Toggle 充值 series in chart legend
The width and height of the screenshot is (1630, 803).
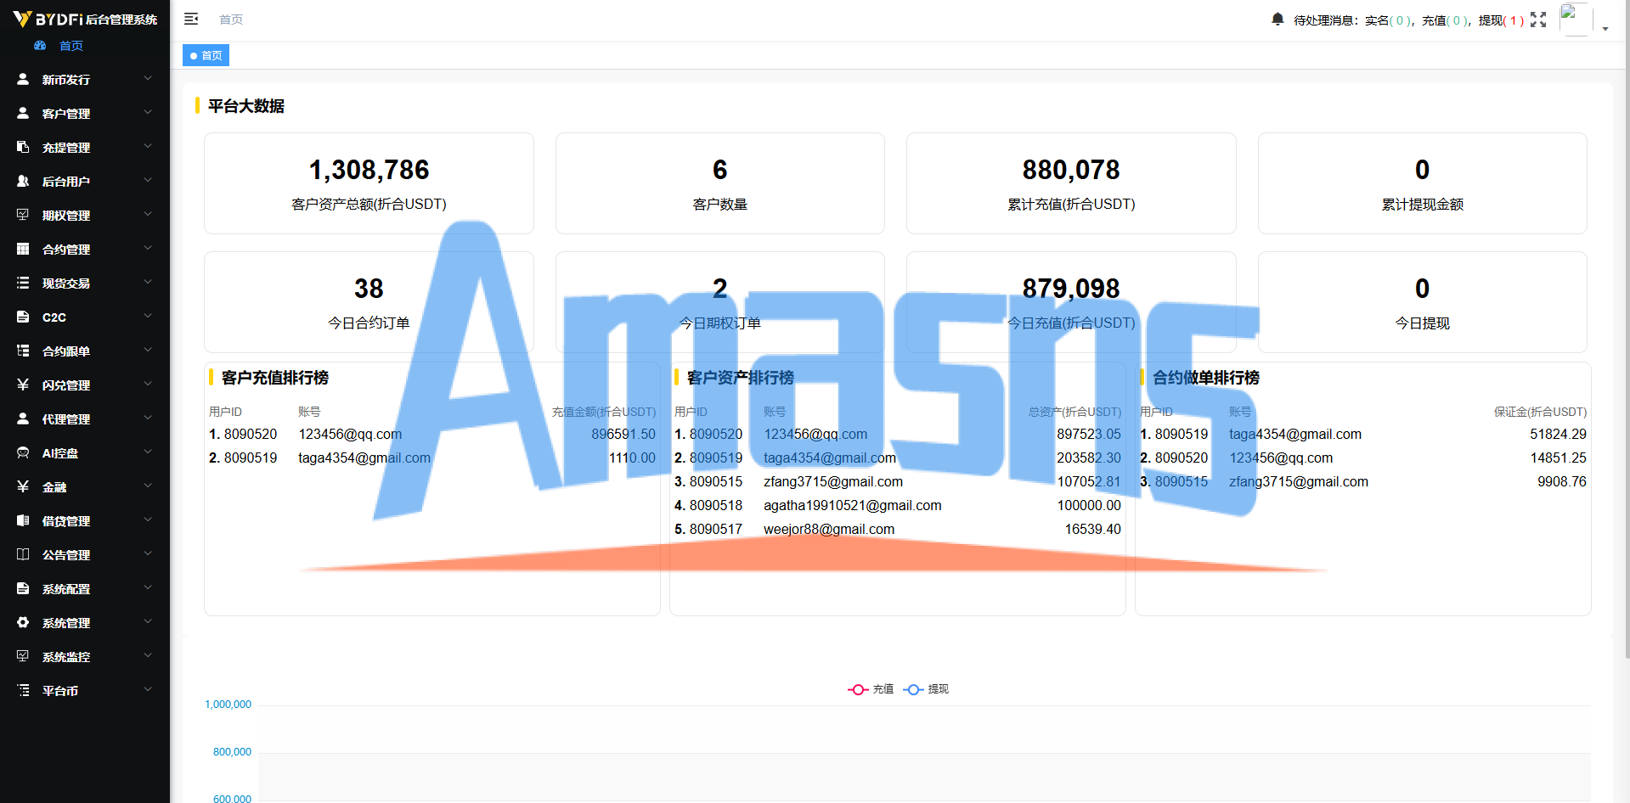coord(871,689)
